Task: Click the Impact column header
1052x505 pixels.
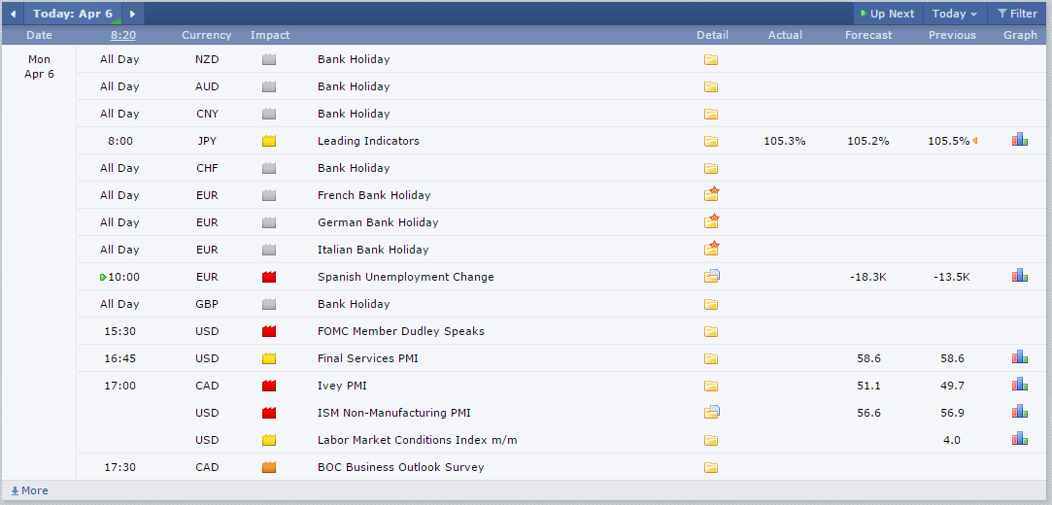Action: [270, 35]
